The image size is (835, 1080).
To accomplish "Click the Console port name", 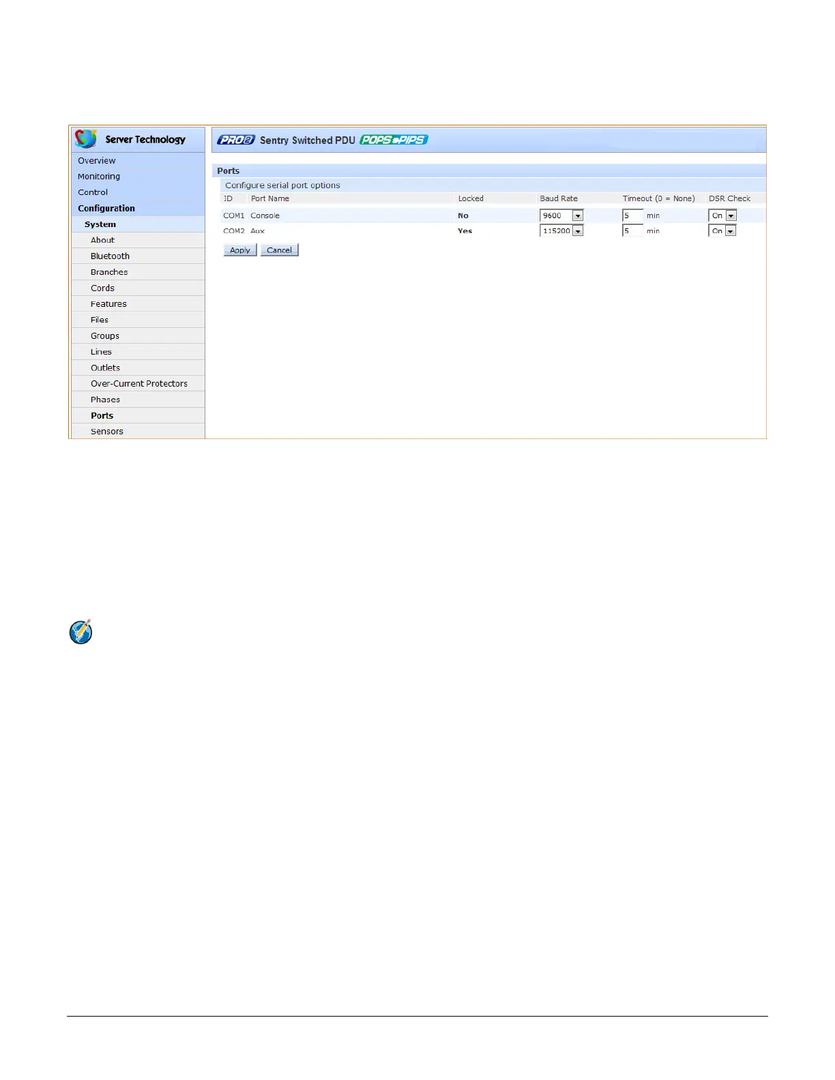I will pos(265,215).
